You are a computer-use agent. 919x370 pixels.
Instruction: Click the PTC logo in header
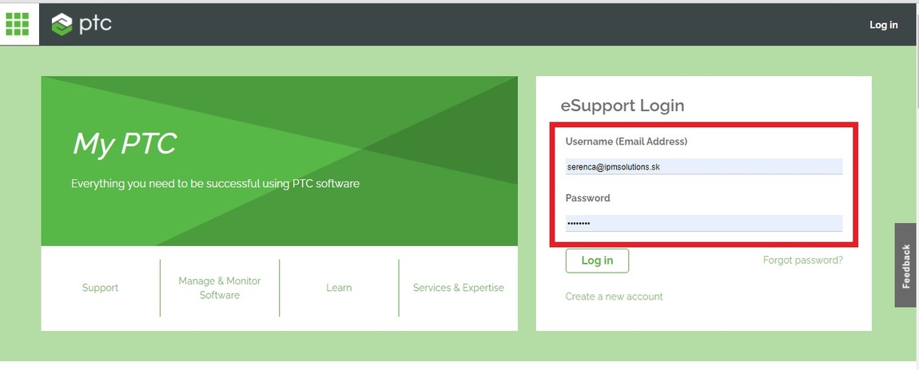click(x=82, y=24)
